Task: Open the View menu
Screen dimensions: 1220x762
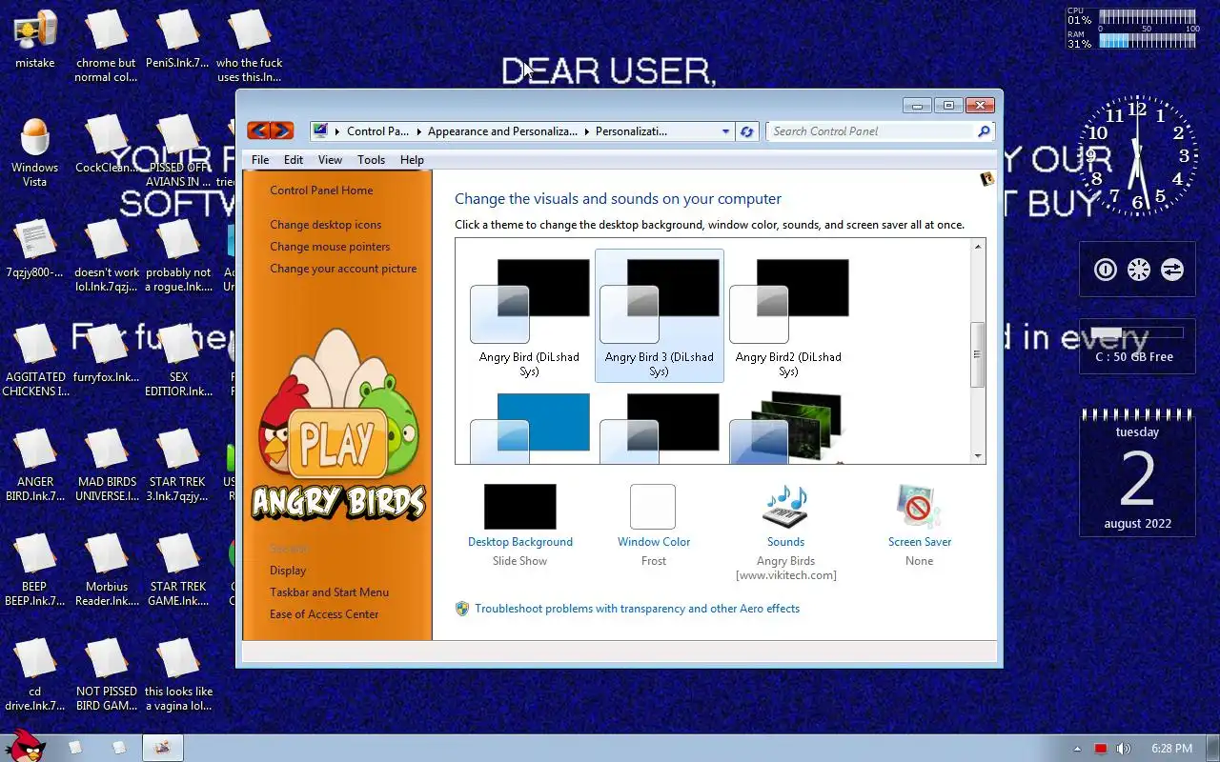Action: 330,160
